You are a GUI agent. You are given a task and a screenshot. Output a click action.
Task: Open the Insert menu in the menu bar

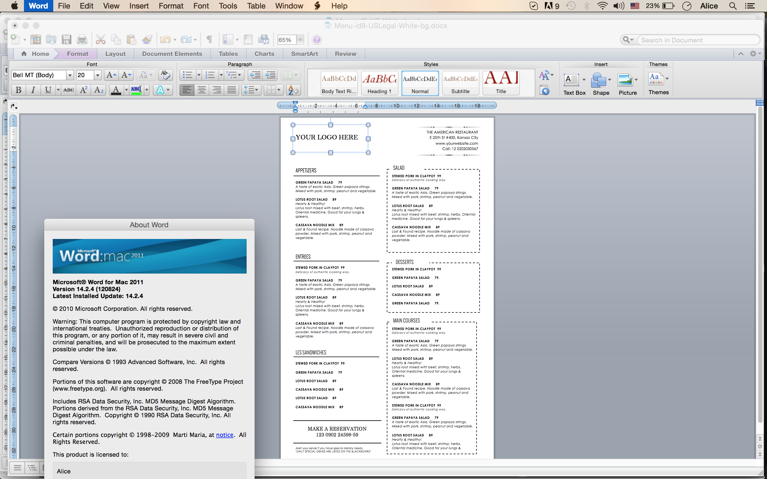coord(138,6)
